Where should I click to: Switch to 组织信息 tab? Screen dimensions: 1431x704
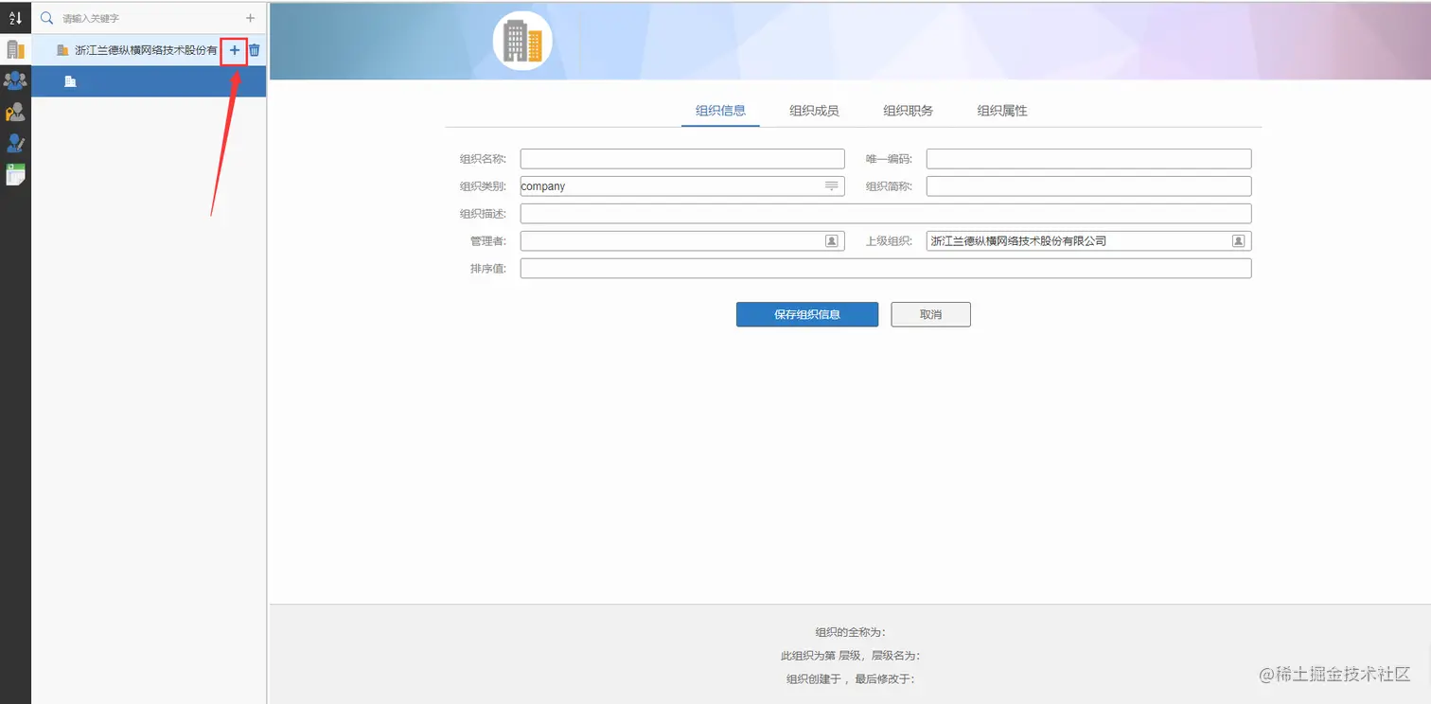[720, 111]
